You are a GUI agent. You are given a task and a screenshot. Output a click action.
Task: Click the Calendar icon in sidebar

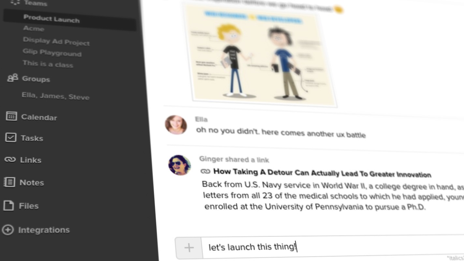tap(12, 116)
